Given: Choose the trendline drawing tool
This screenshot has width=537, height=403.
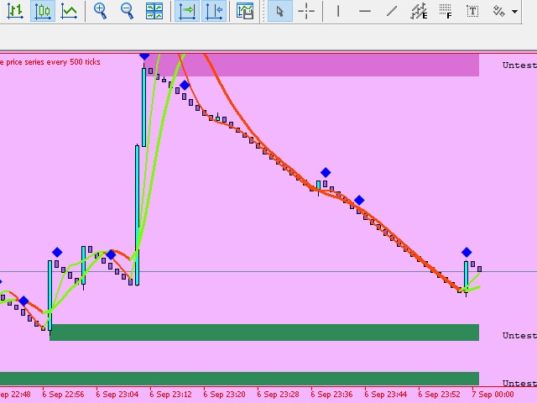Looking at the screenshot, I should [392, 11].
